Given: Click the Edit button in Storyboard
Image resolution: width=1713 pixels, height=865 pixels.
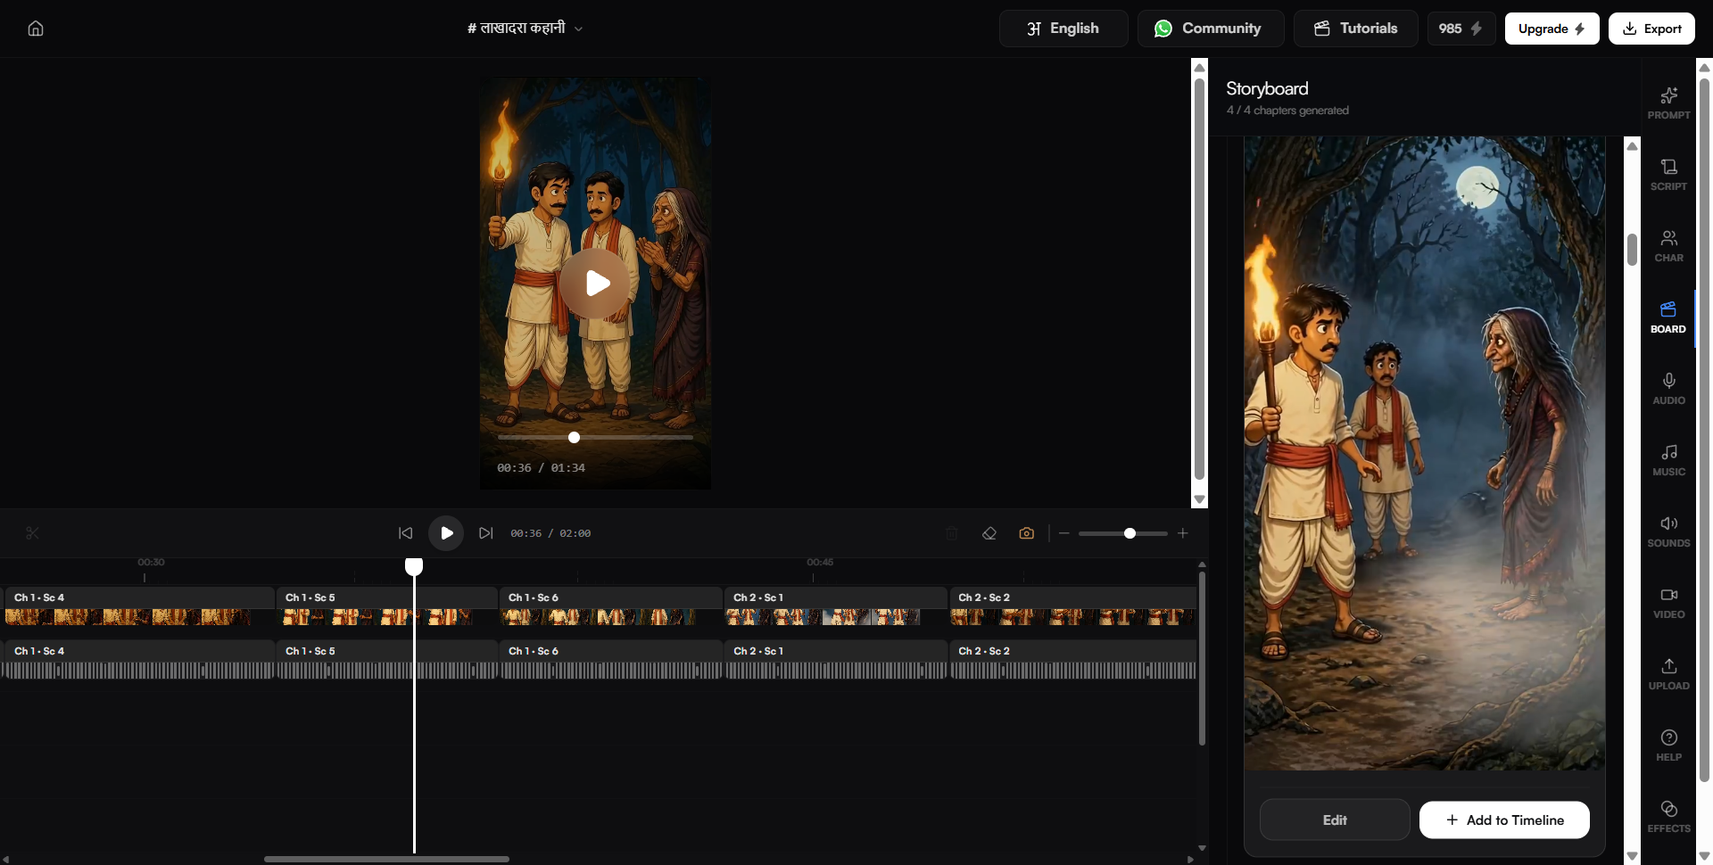Looking at the screenshot, I should [x=1335, y=820].
